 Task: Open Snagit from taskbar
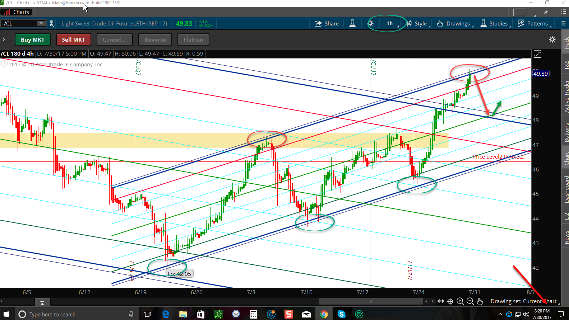[x=289, y=314]
